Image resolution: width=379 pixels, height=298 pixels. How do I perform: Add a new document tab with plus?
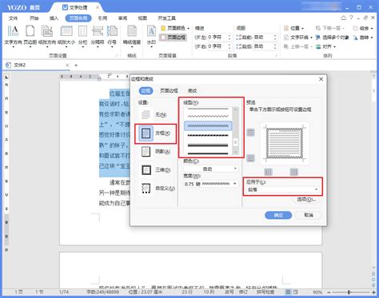[x=76, y=65]
